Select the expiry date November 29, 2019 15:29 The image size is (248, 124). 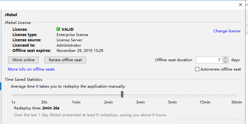pyautogui.click(x=80, y=51)
